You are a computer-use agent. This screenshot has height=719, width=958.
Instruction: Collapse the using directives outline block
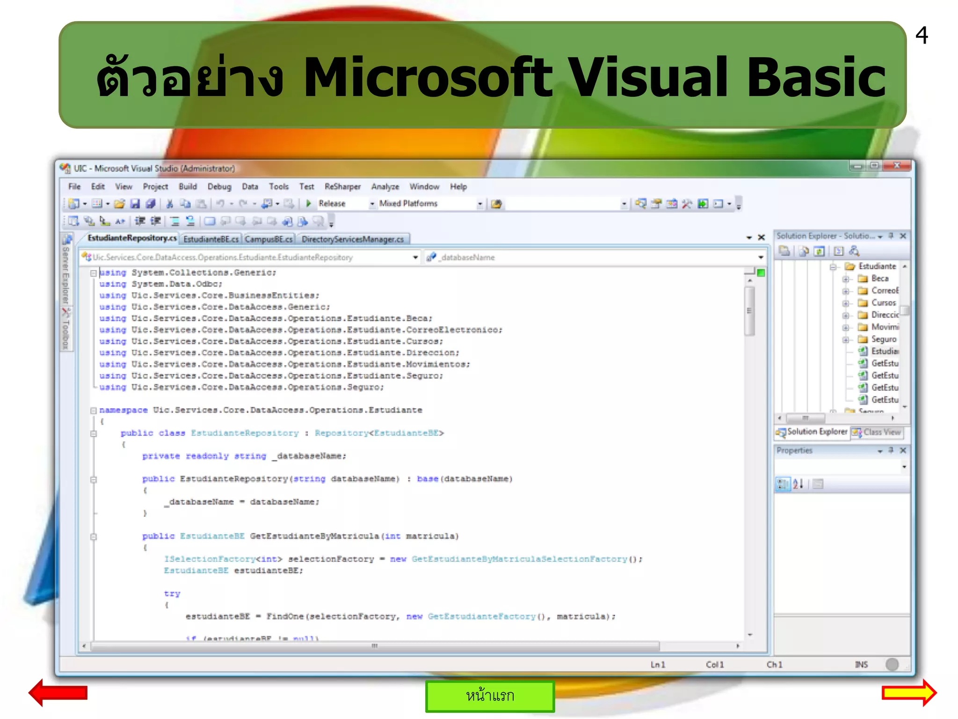(x=94, y=273)
